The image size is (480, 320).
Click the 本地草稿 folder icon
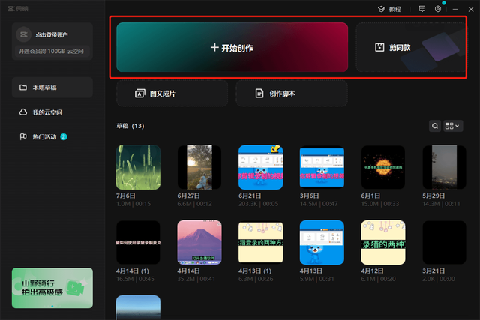coord(23,88)
